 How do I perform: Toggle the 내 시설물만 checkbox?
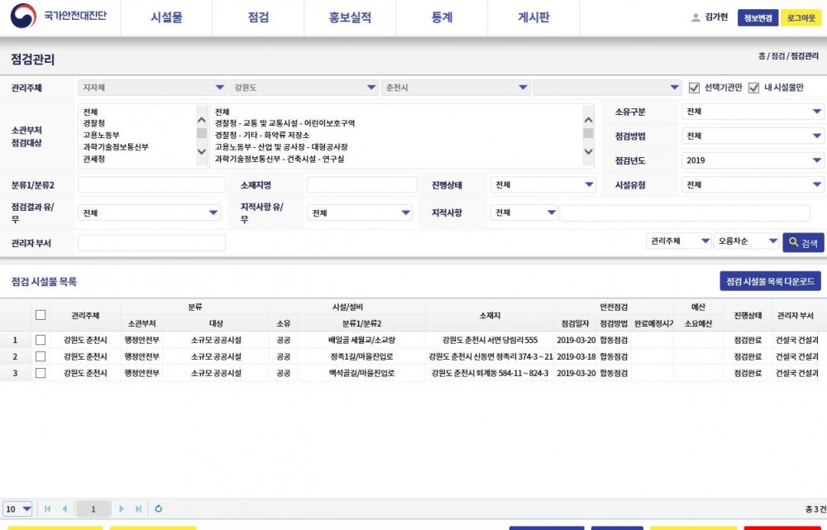click(x=753, y=88)
